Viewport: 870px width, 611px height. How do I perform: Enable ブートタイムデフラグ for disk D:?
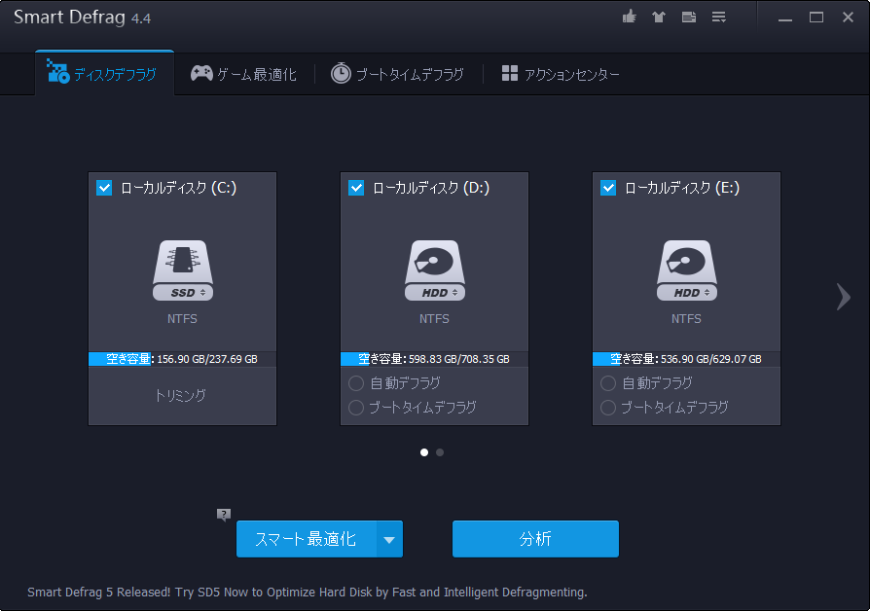pos(355,408)
